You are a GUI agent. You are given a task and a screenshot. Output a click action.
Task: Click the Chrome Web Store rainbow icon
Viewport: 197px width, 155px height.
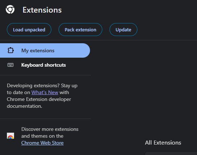[10, 136]
